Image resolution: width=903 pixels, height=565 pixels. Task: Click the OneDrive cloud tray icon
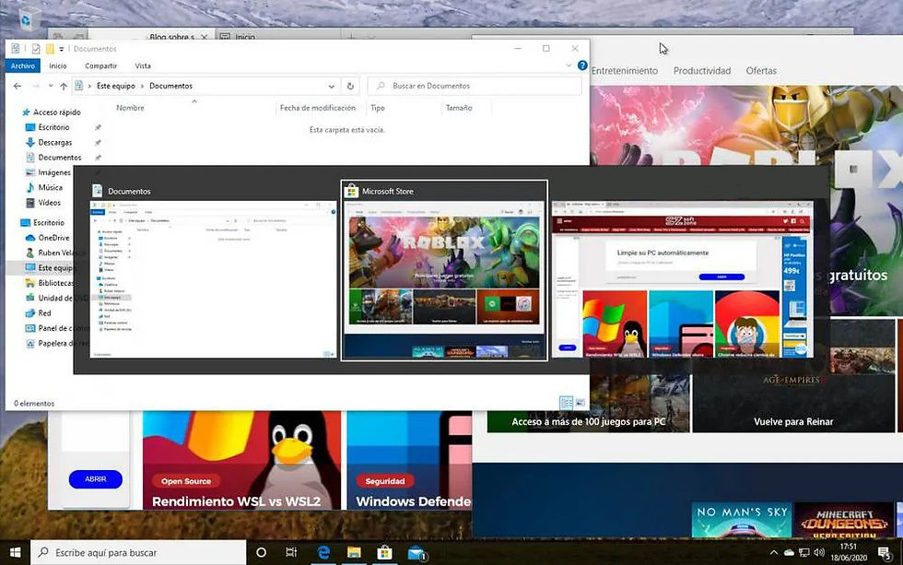pos(789,553)
